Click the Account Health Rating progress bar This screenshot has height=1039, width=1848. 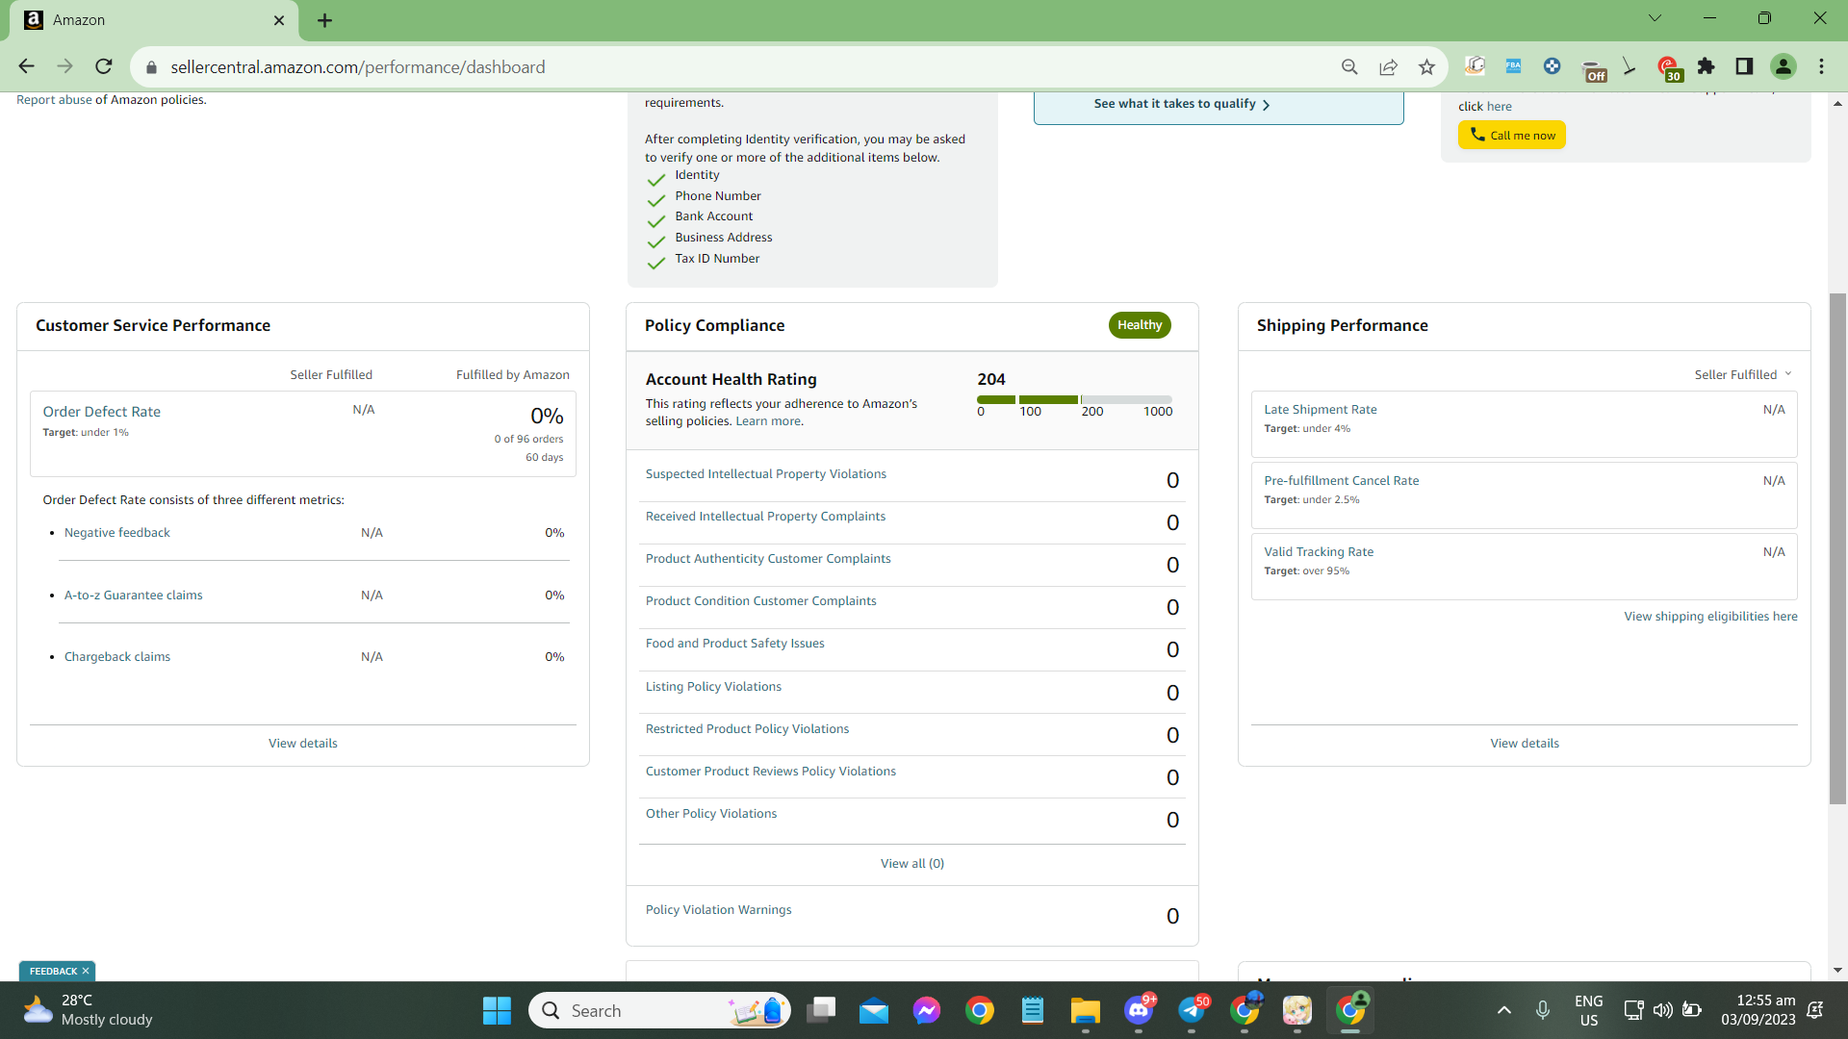[1074, 399]
